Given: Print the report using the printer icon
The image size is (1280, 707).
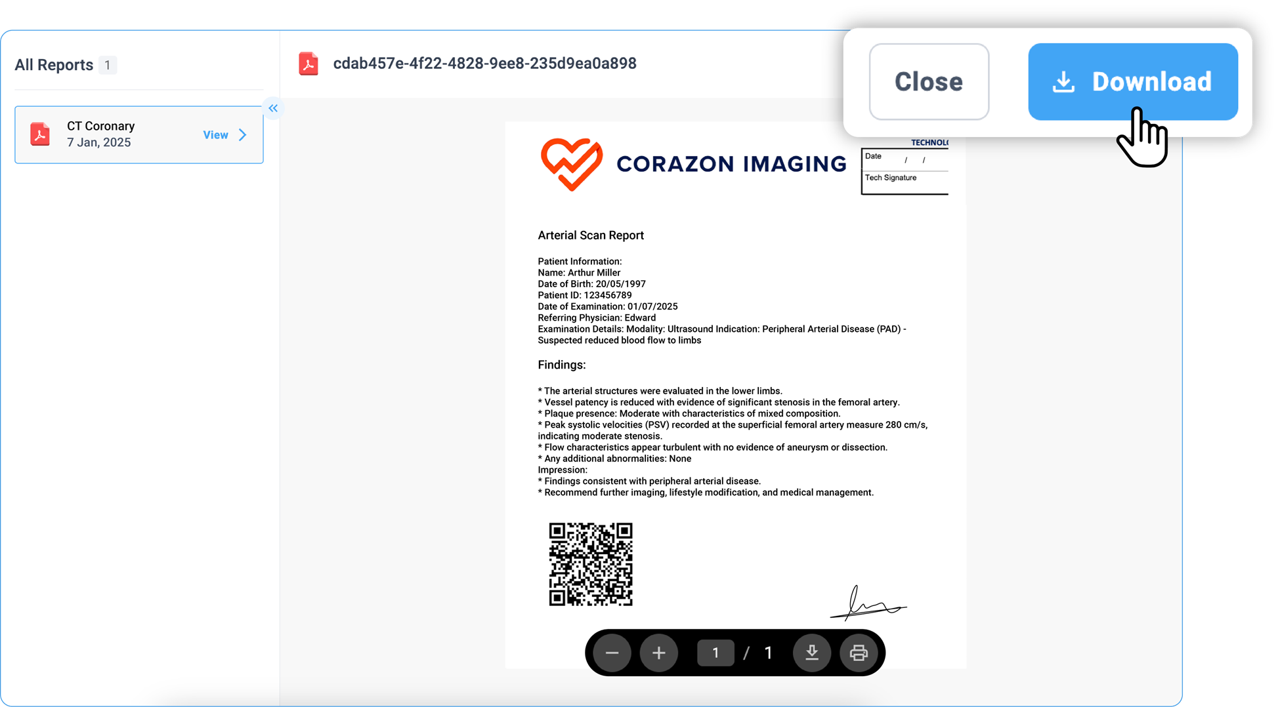Looking at the screenshot, I should 859,653.
